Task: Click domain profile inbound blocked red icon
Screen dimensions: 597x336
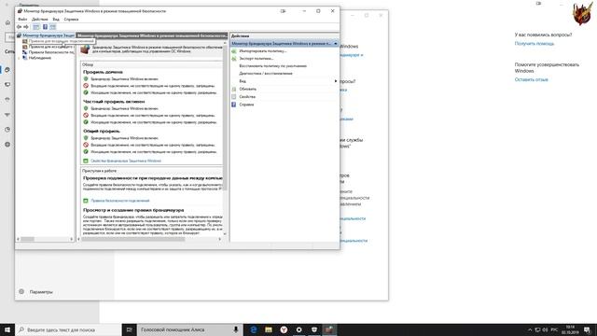Action: click(86, 86)
